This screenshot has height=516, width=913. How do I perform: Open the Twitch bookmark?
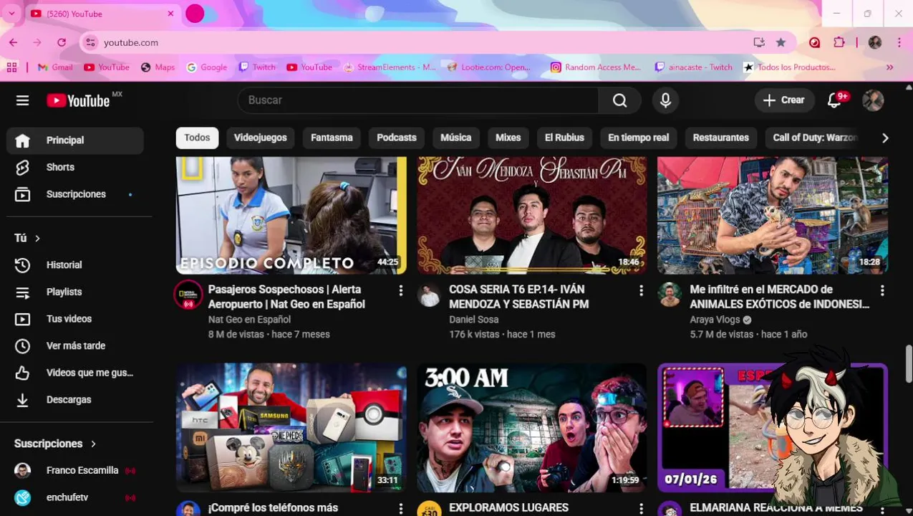click(x=257, y=67)
